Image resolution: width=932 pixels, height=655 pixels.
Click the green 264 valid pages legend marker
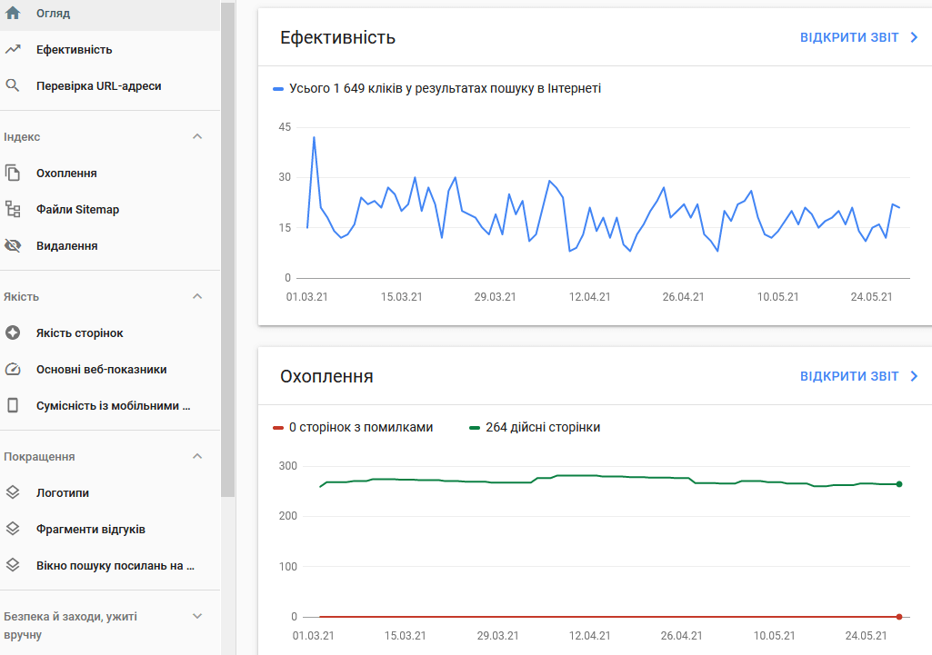click(475, 428)
